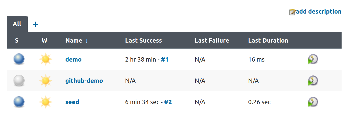348x117 pixels.
Task: Click the sunny weather icon for seed
Action: pyautogui.click(x=46, y=102)
